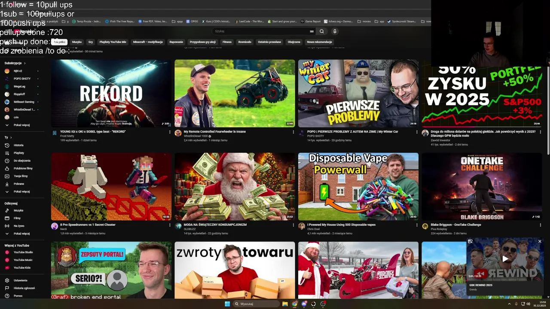The height and width of the screenshot is (309, 550).
Task: Open Filmy under Odkrywaj
Action: tap(17, 218)
